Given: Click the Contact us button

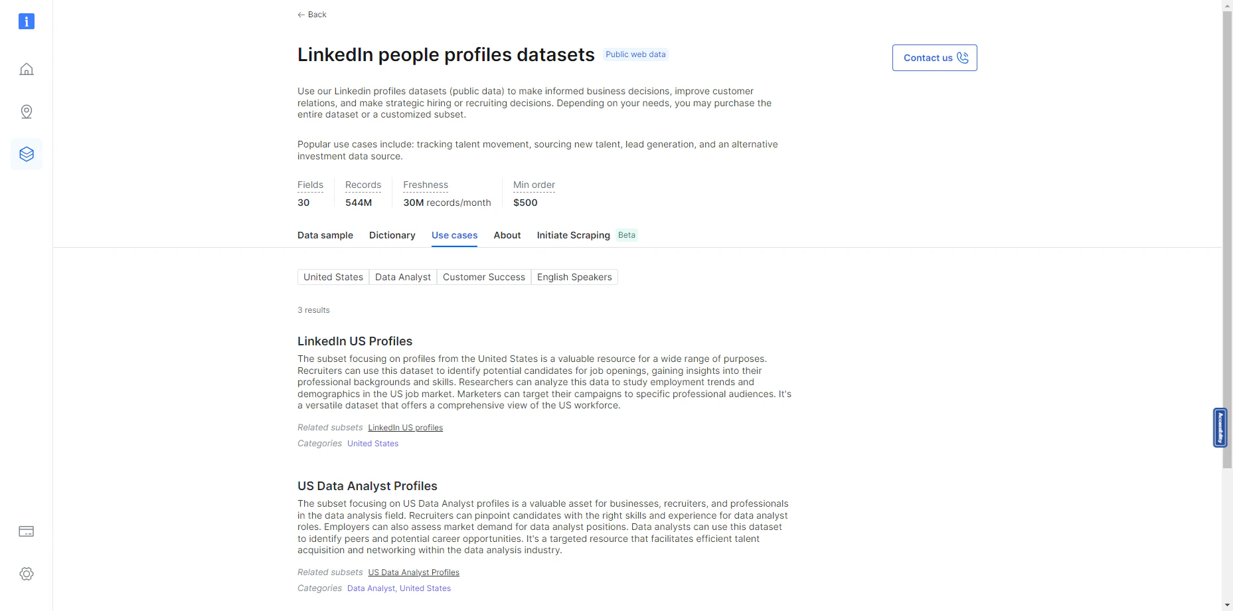Looking at the screenshot, I should pyautogui.click(x=934, y=58).
